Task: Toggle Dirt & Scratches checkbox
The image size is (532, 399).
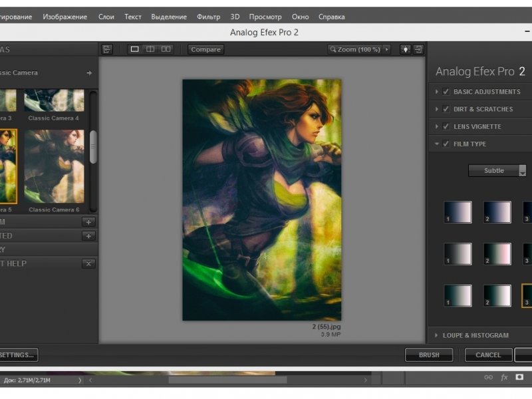Action: coord(446,109)
